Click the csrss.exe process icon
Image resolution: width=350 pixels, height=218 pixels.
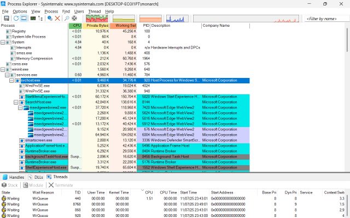[9, 64]
